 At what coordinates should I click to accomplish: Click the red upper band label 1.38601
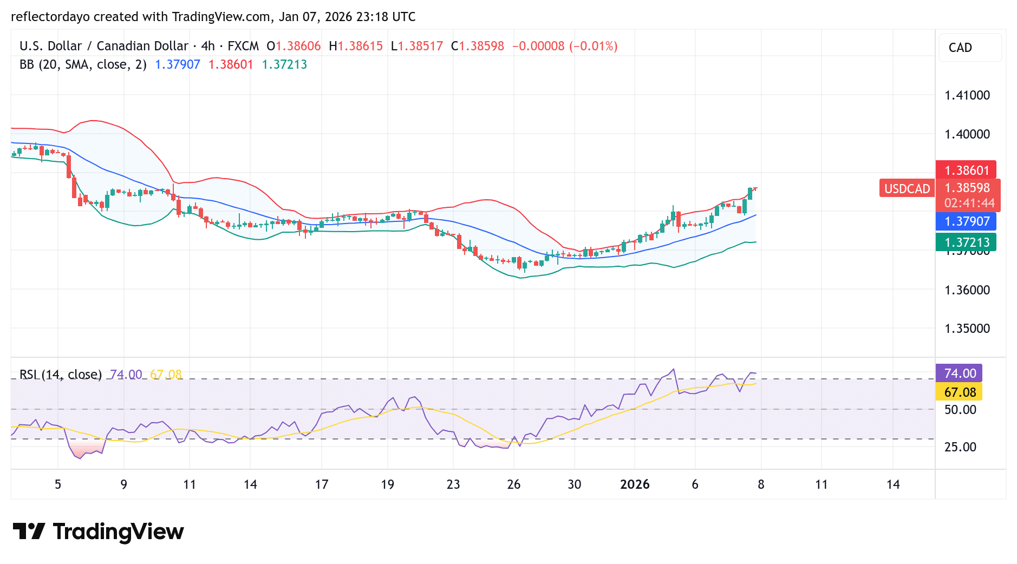tap(966, 170)
